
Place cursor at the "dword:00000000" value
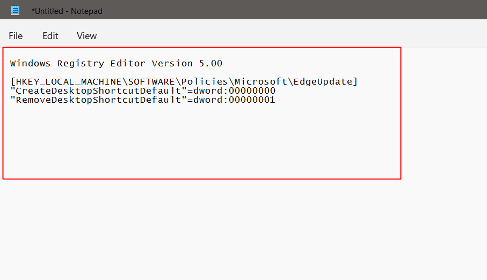[x=234, y=91]
